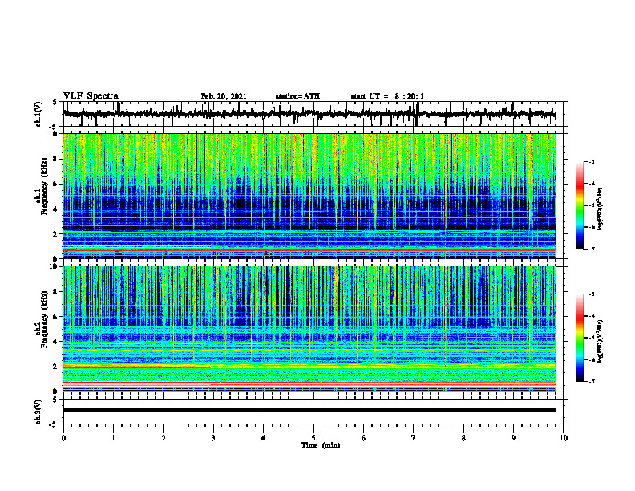Image resolution: width=635 pixels, height=491 pixels.
Task: Click time axis tick label "3"
Action: pos(213,438)
